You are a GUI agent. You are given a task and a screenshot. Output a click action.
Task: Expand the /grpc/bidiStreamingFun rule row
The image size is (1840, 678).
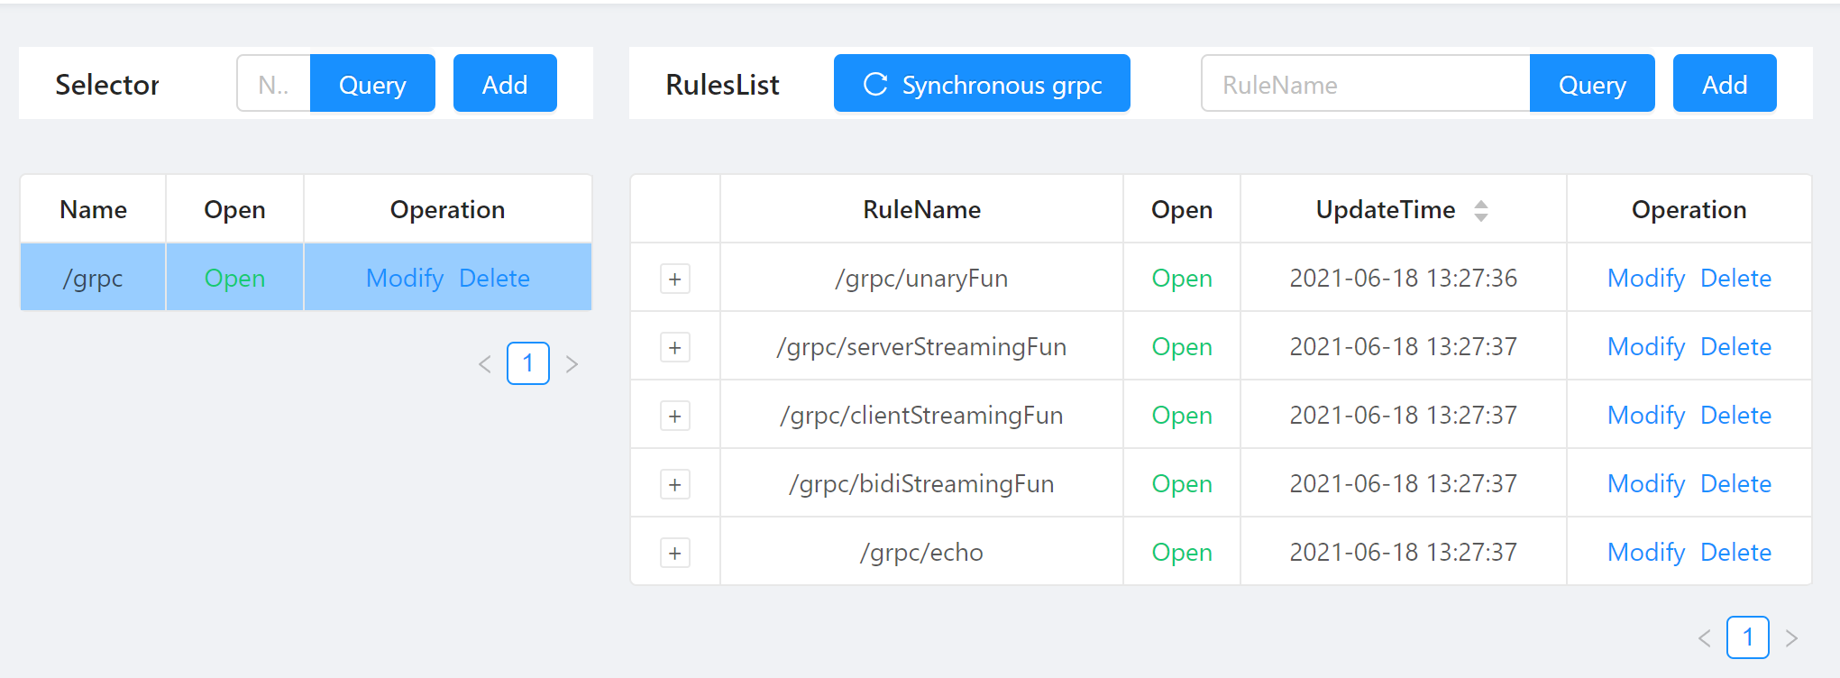(x=674, y=484)
